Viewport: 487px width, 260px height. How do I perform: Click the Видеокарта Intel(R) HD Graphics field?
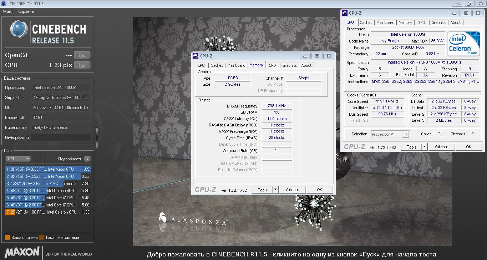[60, 127]
